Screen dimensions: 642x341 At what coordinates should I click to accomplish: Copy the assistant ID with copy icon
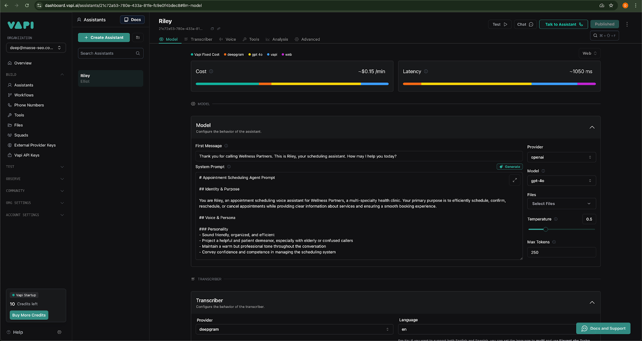tap(212, 29)
